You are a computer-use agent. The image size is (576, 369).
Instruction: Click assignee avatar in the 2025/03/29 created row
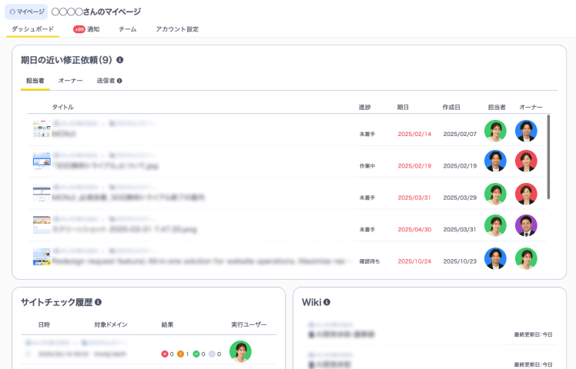tap(495, 194)
